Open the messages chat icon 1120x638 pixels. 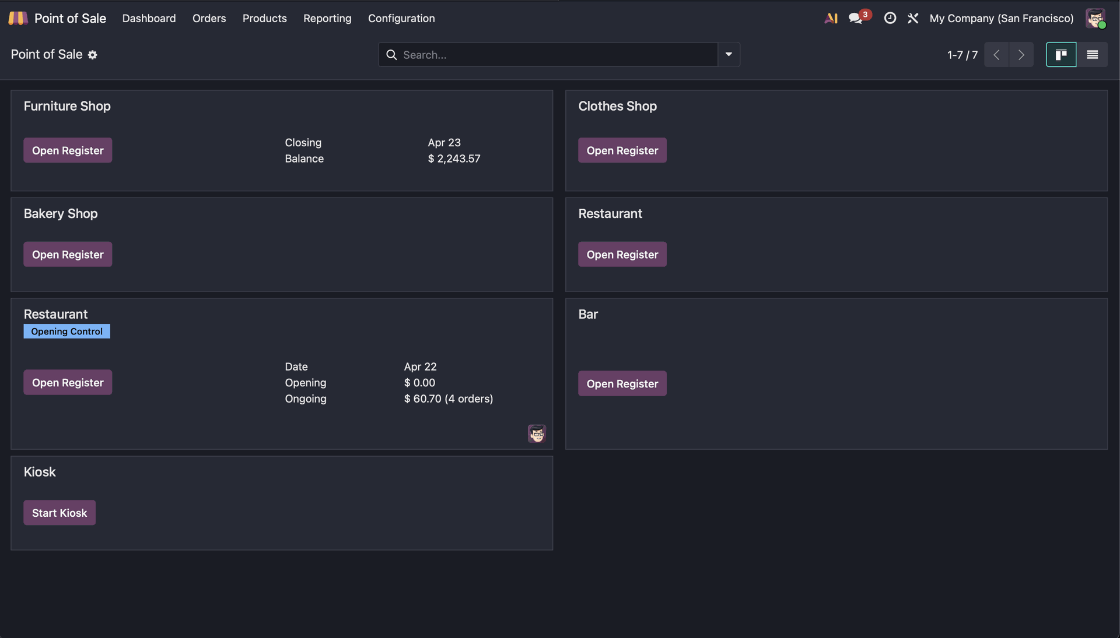856,18
